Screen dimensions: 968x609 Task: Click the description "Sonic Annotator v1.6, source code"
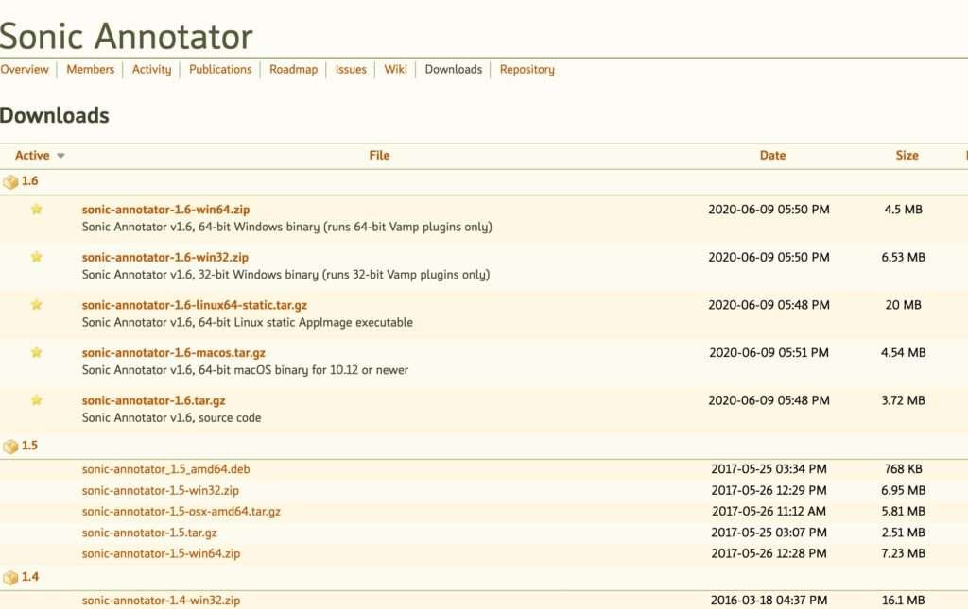(171, 418)
